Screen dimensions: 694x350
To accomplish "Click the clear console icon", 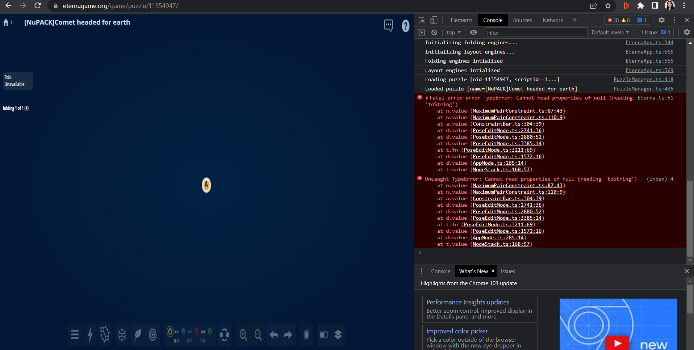I will pos(434,33).
